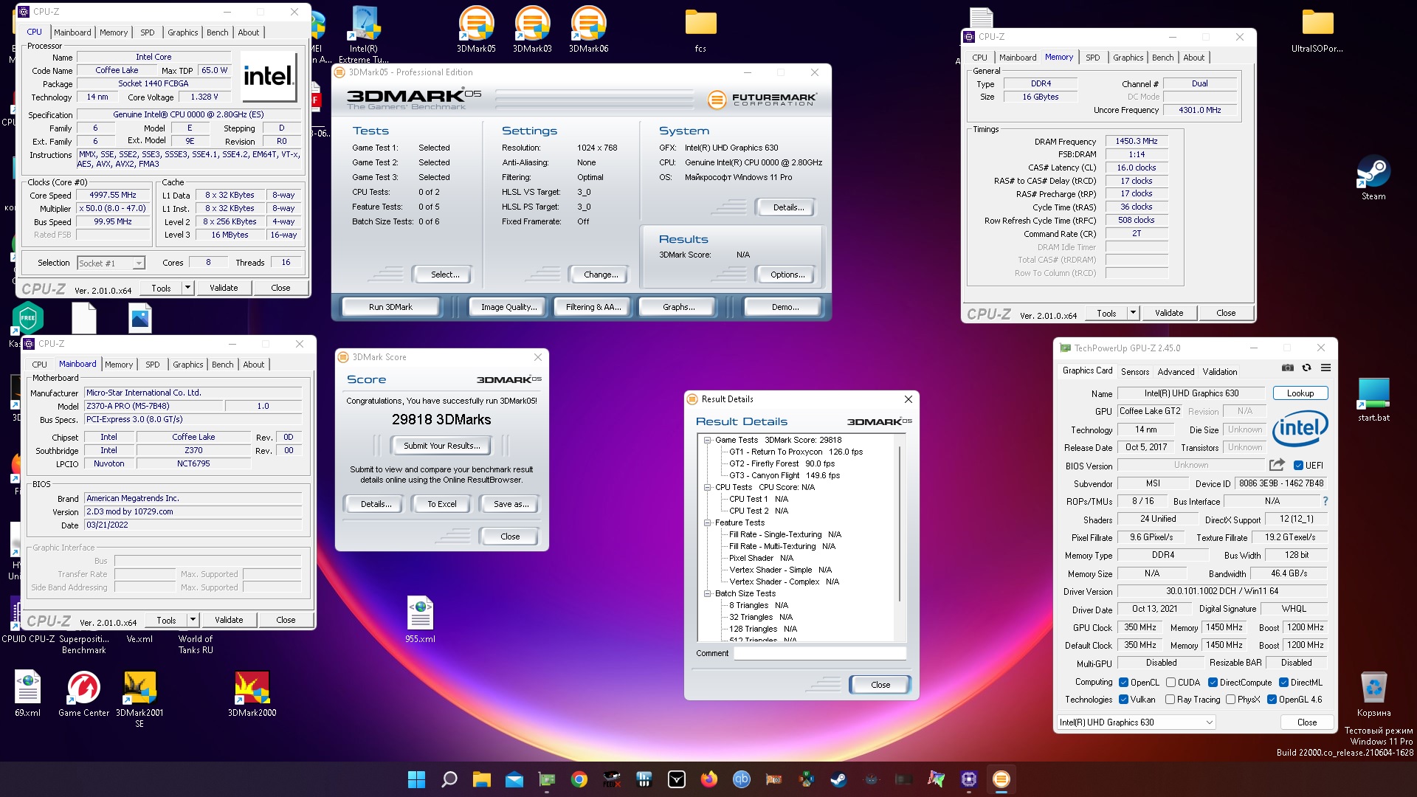Collapse the Game Tests tree node
Viewport: 1417px width, 797px height.
pos(707,440)
